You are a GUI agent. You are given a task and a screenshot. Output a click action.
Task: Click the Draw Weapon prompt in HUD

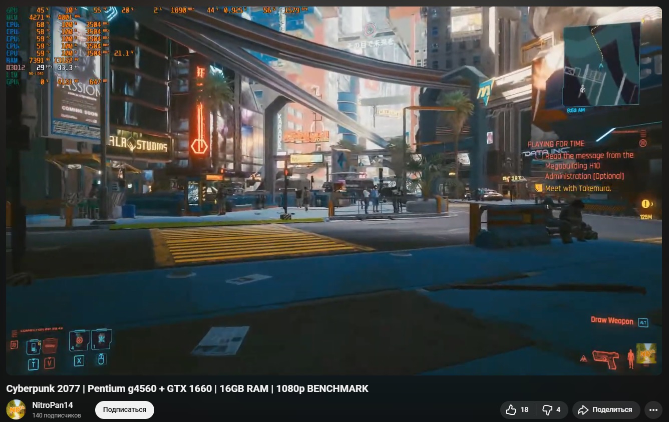612,320
